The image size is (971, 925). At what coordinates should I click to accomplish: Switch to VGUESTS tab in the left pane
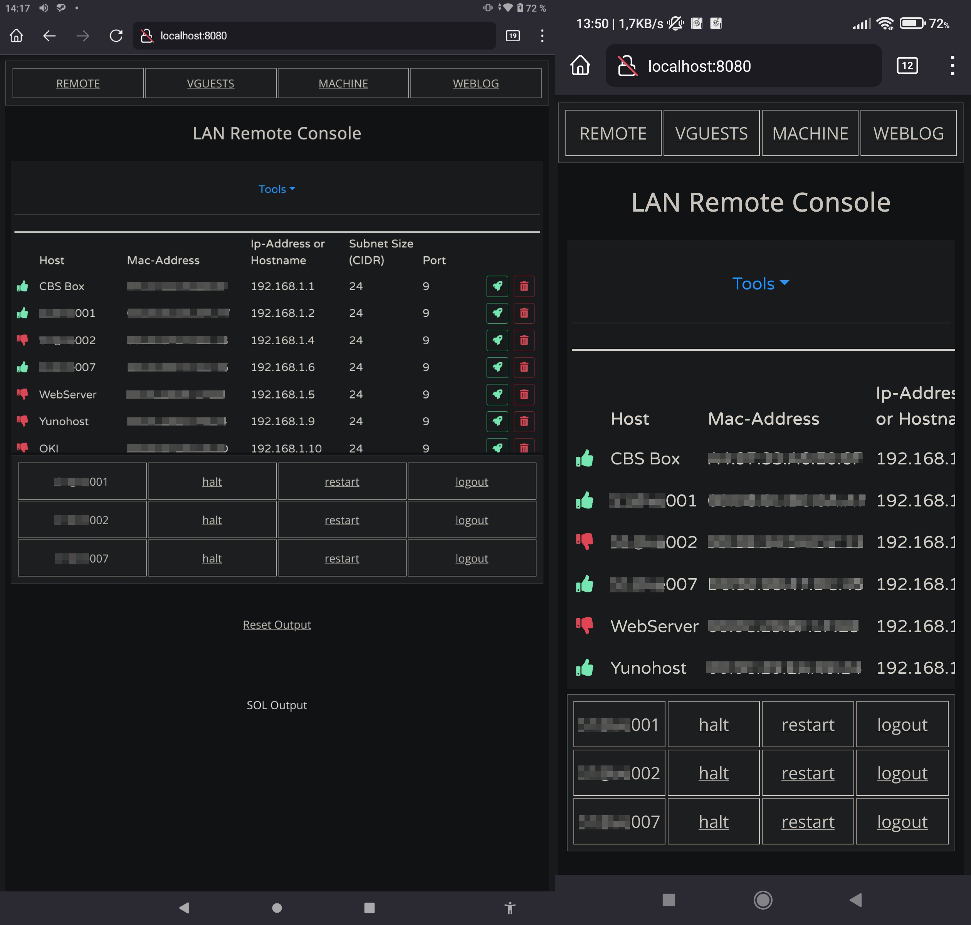pos(210,83)
